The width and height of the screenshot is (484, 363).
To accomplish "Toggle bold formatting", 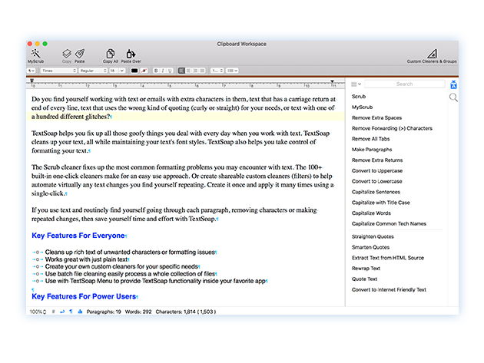I will pos(156,71).
